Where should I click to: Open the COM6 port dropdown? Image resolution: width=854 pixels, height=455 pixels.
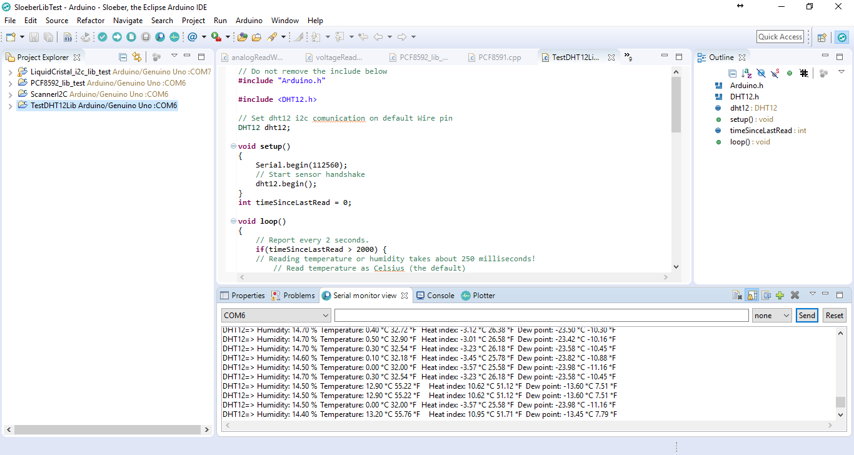tap(276, 316)
